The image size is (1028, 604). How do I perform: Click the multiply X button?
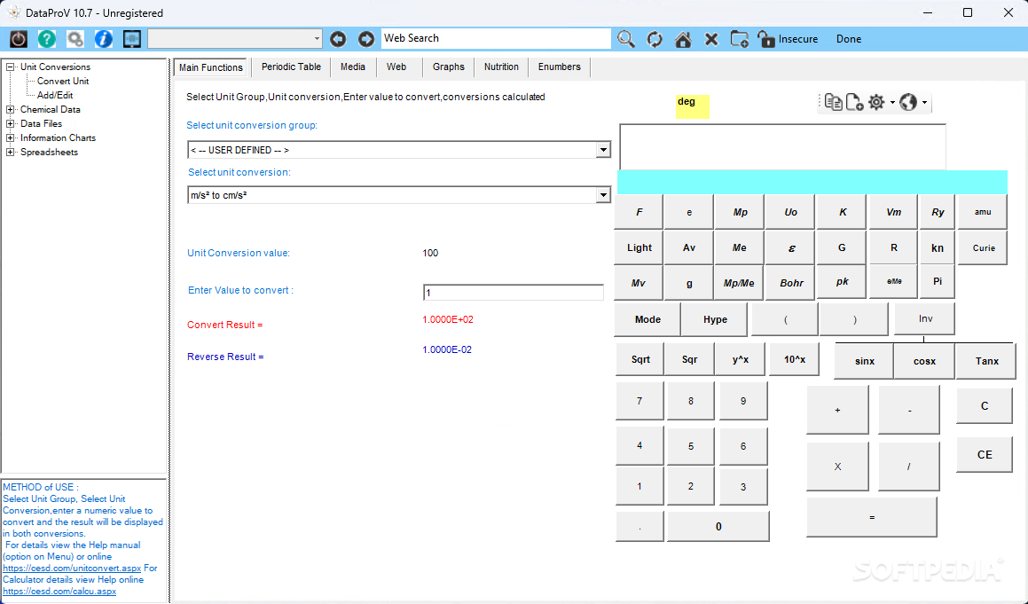coord(837,467)
